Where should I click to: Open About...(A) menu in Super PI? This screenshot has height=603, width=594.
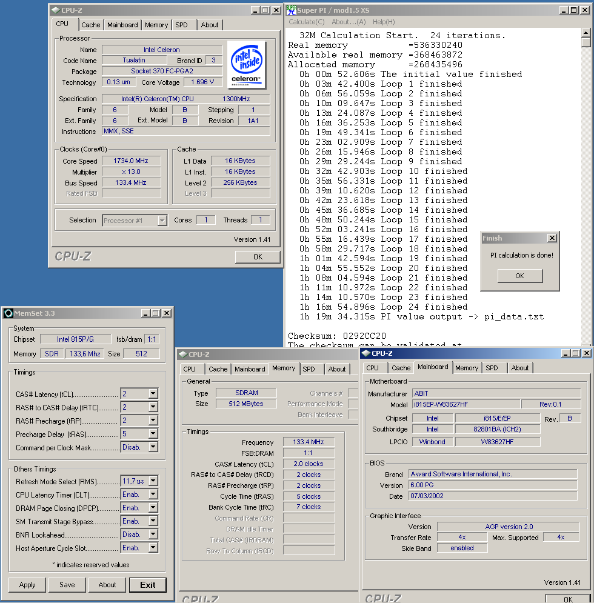pyautogui.click(x=349, y=22)
